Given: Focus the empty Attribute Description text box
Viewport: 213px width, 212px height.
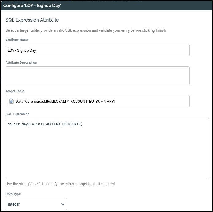Looking at the screenshot, I should click(97, 76).
